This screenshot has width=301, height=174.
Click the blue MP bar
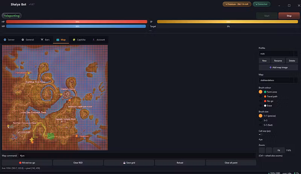pyautogui.click(x=76, y=26)
